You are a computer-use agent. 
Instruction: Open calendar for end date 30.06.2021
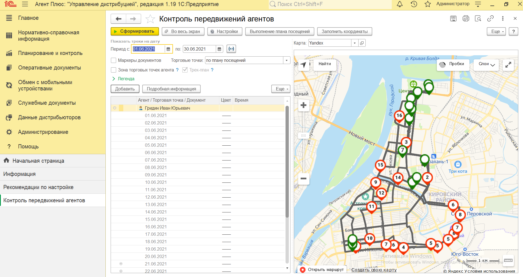pyautogui.click(x=219, y=49)
